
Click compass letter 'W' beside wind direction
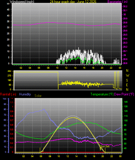click(127, 76)
